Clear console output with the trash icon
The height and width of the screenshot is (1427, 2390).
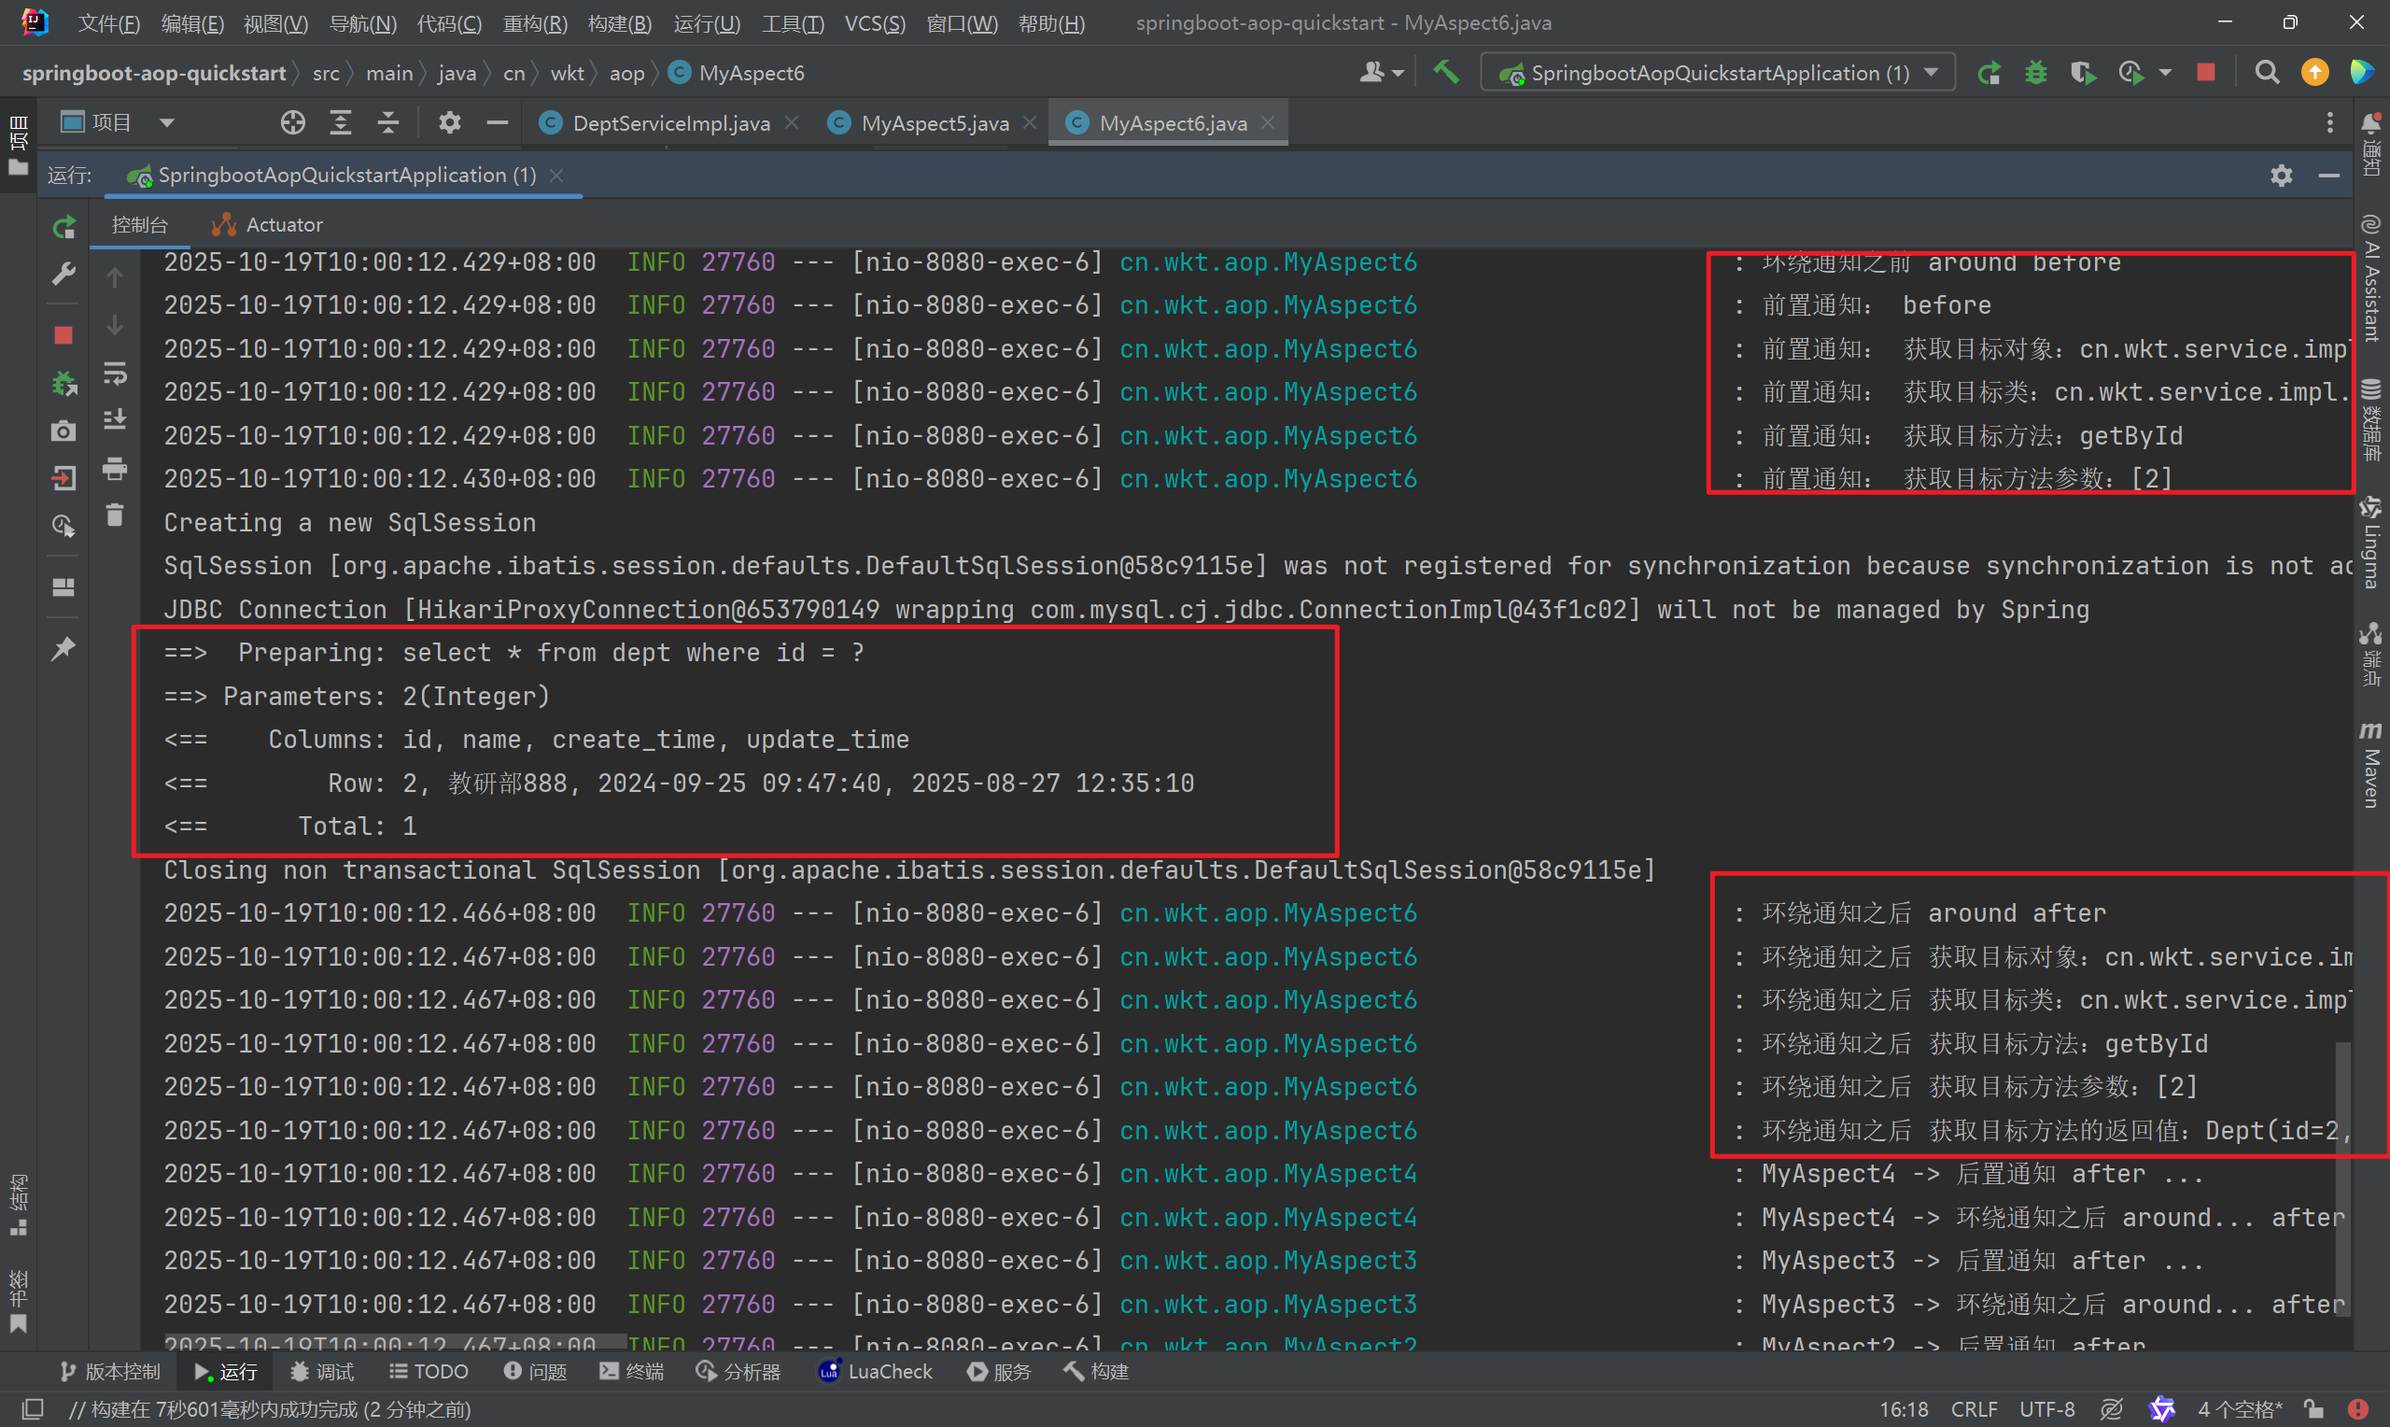[x=114, y=516]
